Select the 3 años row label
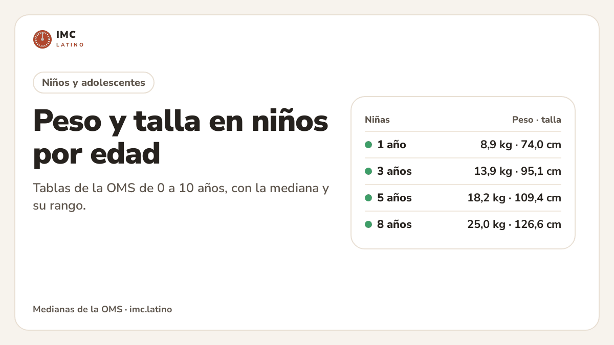Viewport: 614px width, 345px height. point(394,171)
